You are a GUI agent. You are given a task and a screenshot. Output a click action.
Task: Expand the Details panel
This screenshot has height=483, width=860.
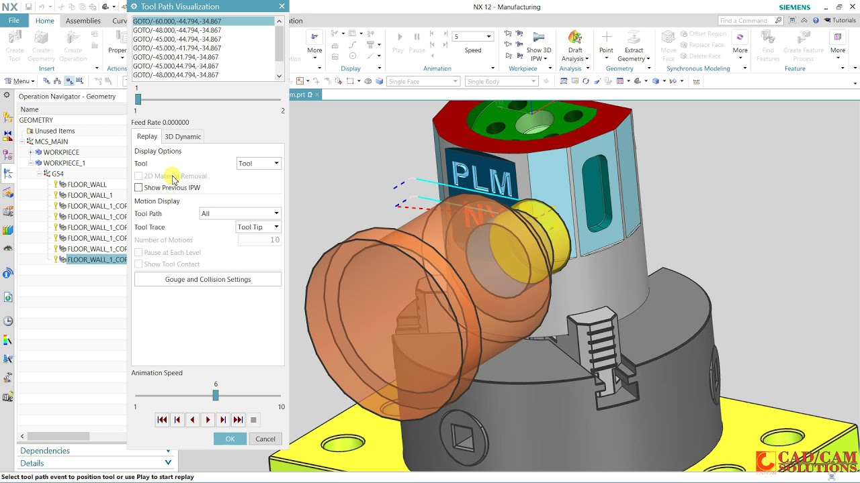(x=95, y=463)
